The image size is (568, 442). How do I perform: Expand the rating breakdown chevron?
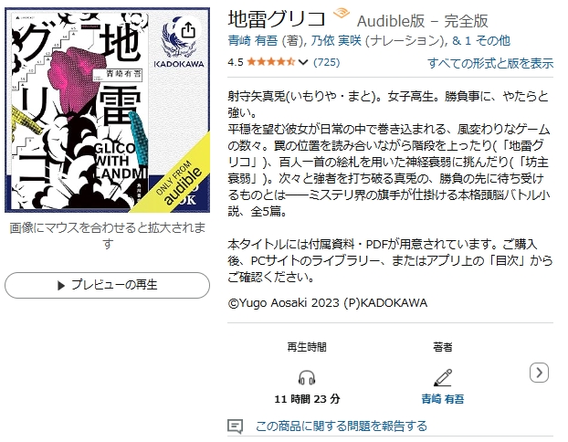point(303,62)
